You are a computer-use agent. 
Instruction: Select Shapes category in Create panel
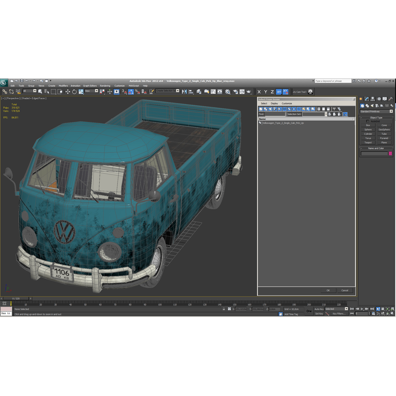coord(367,106)
